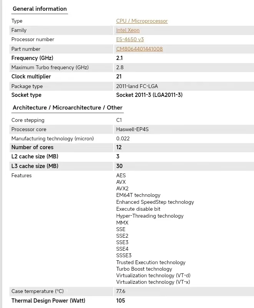Click the Intel Xeon family link
The image size is (254, 308).
click(x=128, y=30)
